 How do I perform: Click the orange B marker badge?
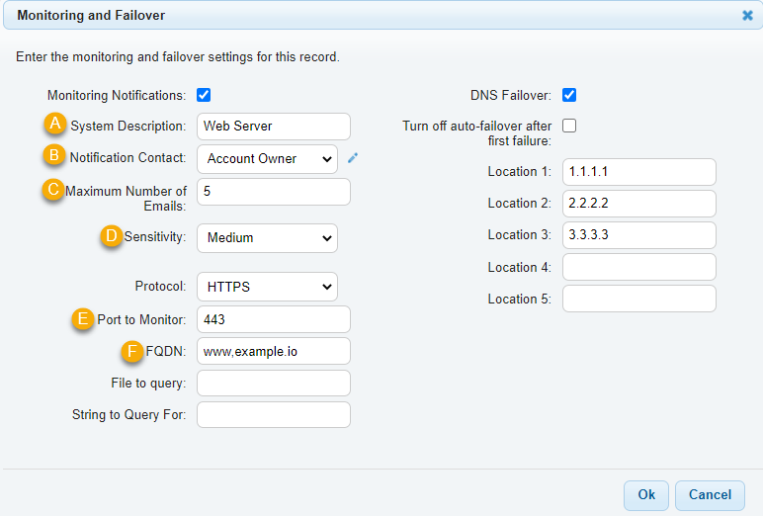(x=54, y=155)
